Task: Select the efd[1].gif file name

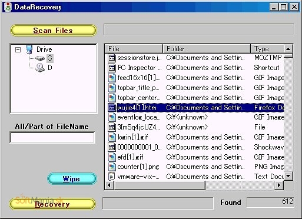Action: coord(131,157)
